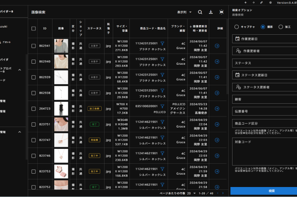Select the 加工 radio button

(x=280, y=27)
